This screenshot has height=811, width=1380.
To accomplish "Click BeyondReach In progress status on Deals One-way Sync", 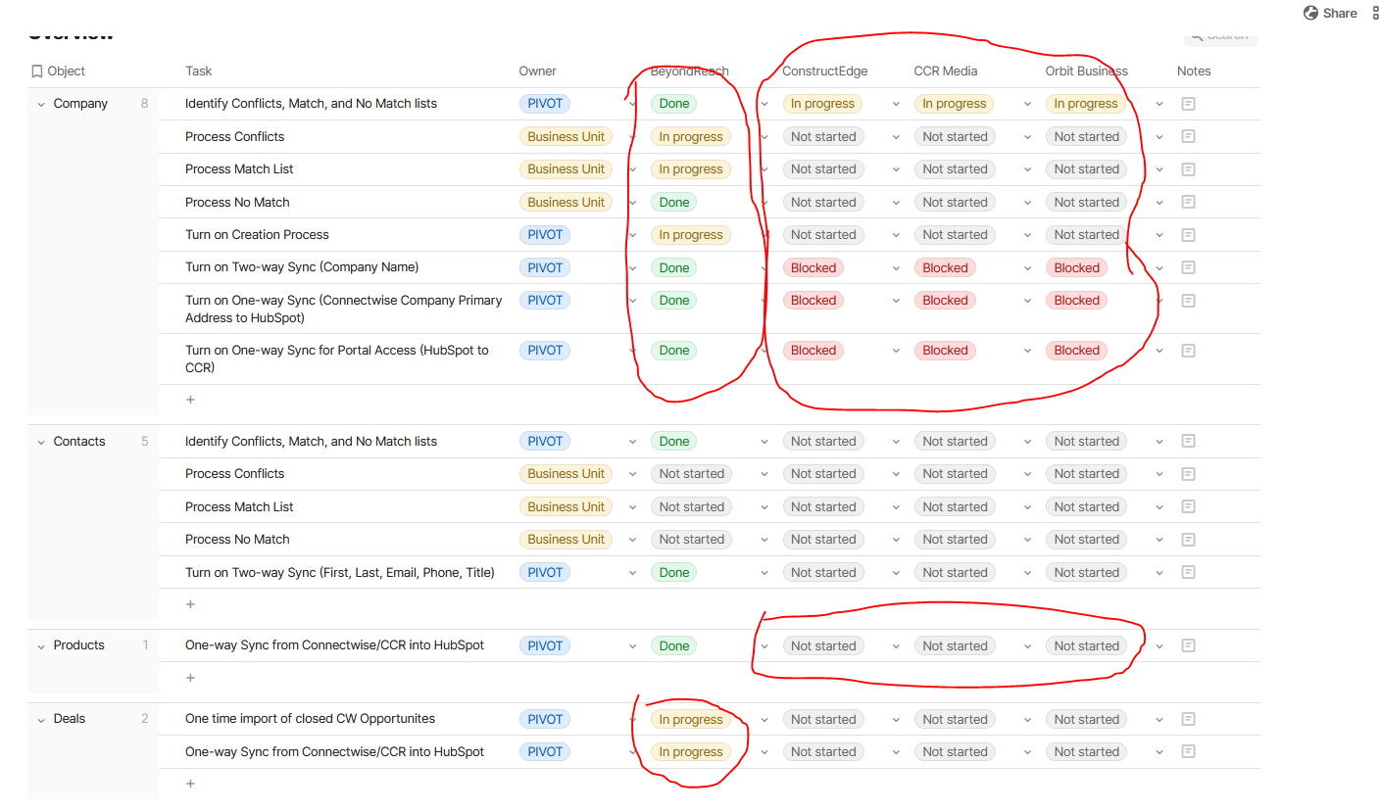I will point(690,752).
